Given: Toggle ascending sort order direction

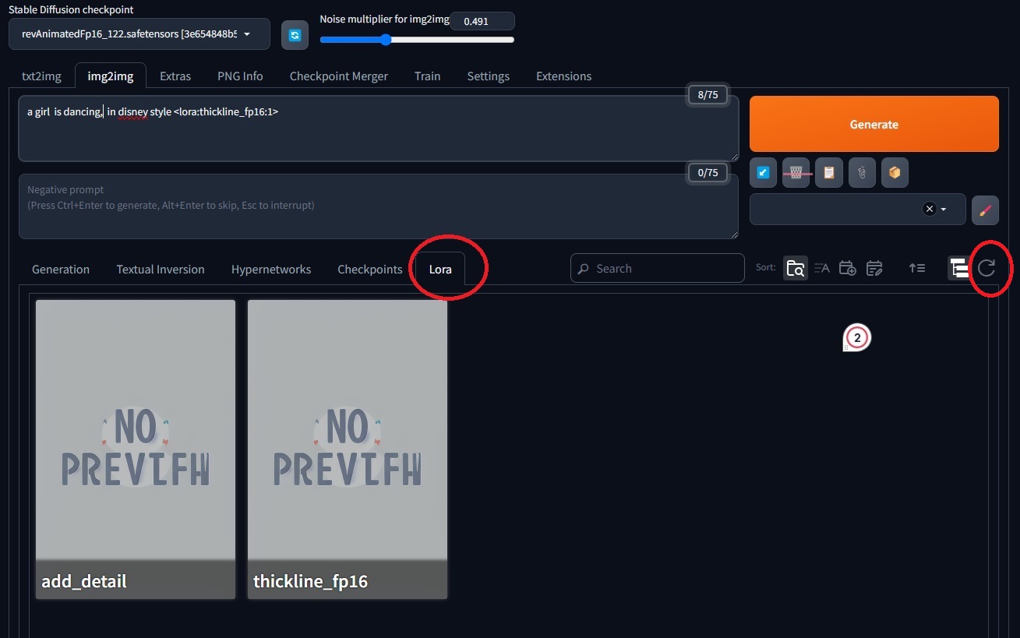Looking at the screenshot, I should click(917, 269).
